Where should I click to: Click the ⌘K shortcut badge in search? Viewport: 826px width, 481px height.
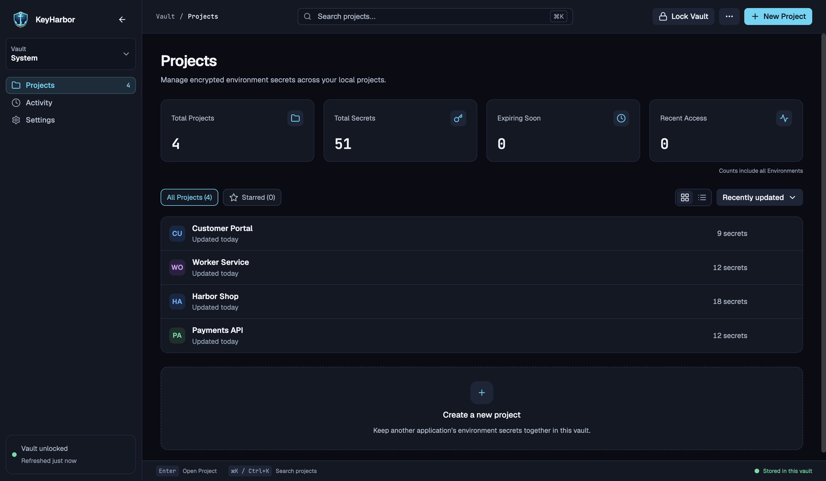click(558, 16)
